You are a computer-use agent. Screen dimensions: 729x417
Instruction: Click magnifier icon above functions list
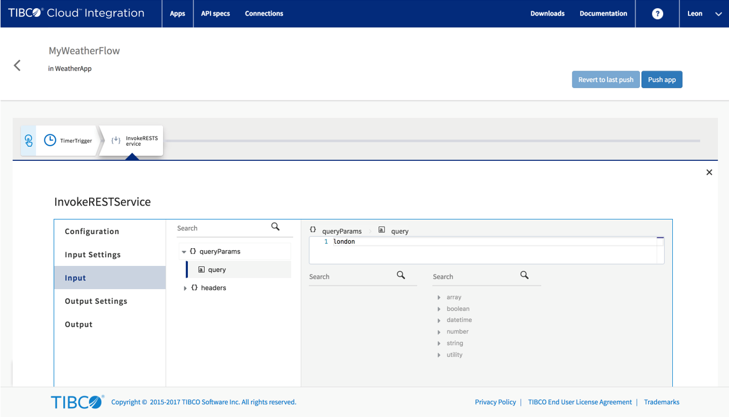tap(524, 275)
